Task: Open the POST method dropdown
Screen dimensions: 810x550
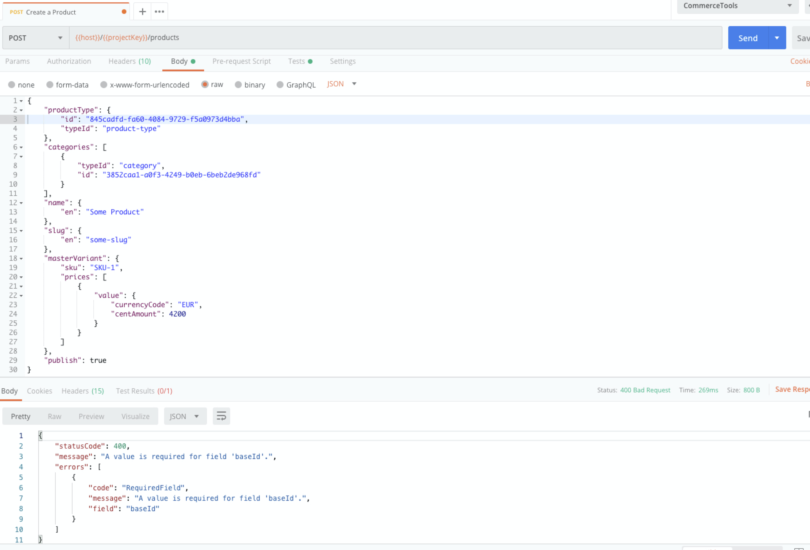Action: point(60,38)
